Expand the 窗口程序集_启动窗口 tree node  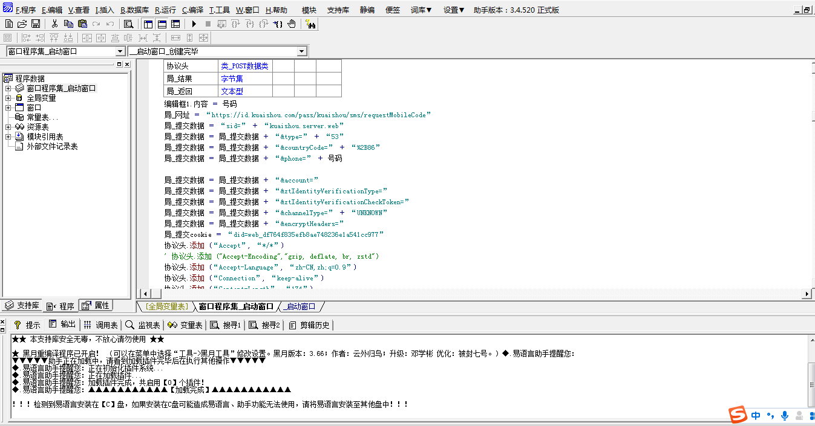click(8, 88)
